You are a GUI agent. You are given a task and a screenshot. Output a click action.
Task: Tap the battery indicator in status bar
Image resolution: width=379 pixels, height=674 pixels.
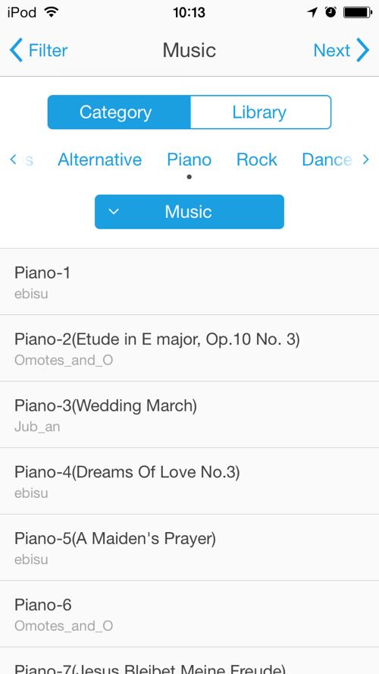[x=358, y=12]
